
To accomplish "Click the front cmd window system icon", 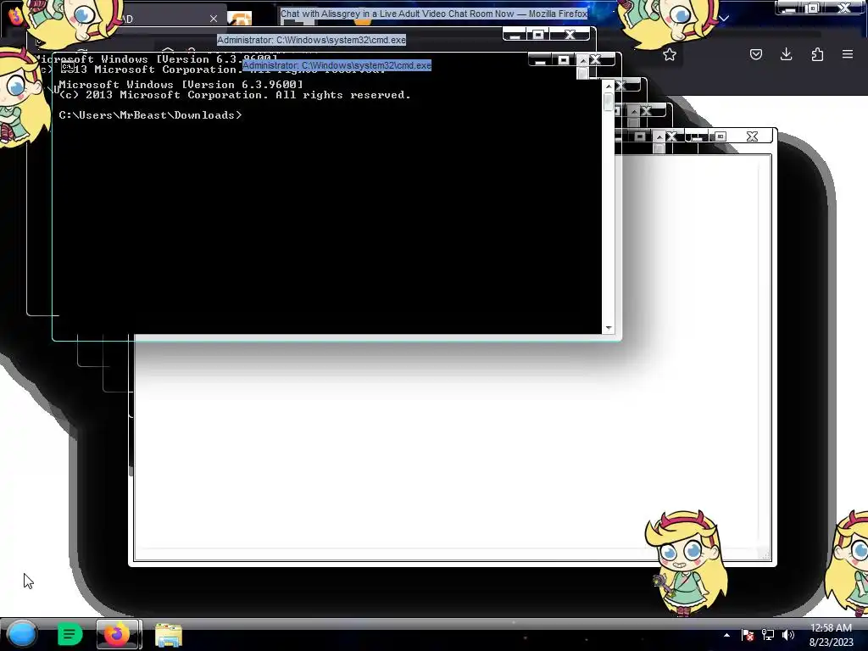I will coord(68,67).
